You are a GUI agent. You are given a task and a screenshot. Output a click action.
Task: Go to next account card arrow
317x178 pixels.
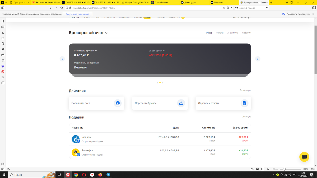pyautogui.click(x=258, y=59)
